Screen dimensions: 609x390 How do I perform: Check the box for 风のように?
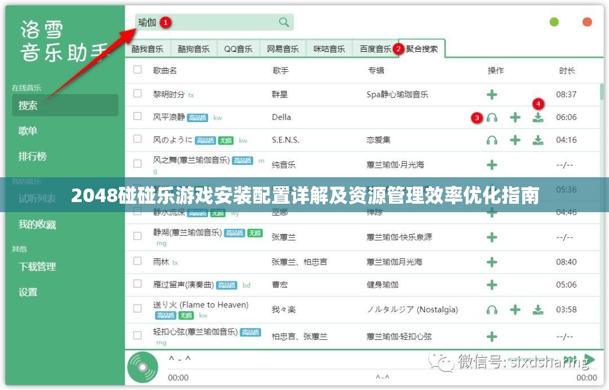coord(138,139)
